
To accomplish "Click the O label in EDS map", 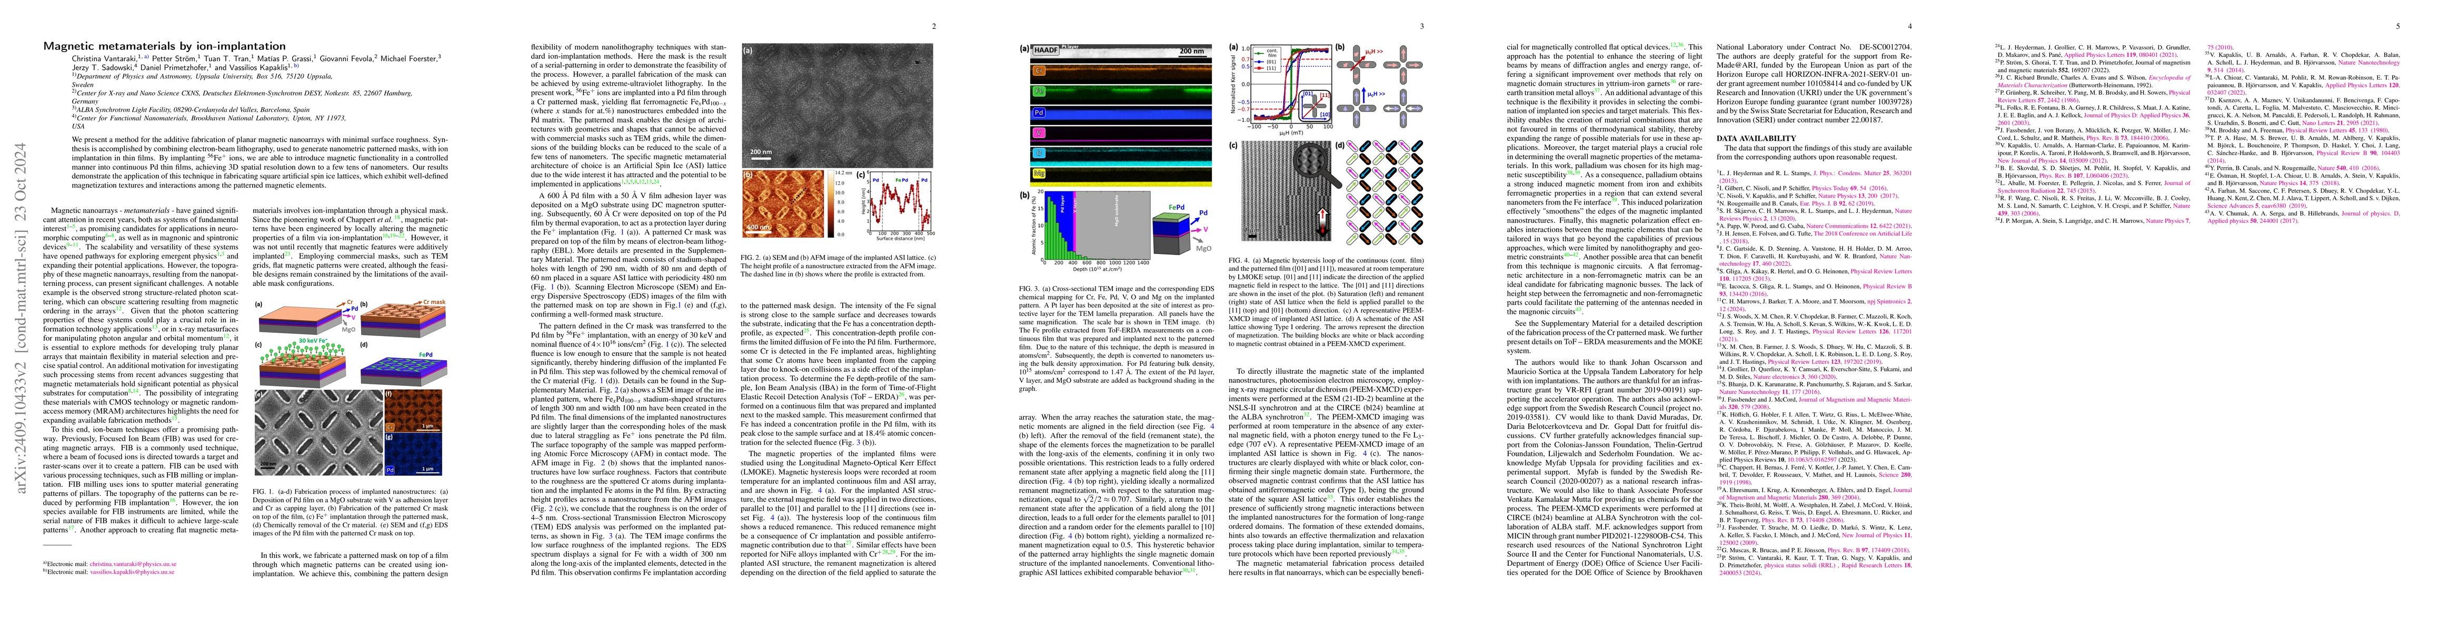I will pyautogui.click(x=1038, y=153).
